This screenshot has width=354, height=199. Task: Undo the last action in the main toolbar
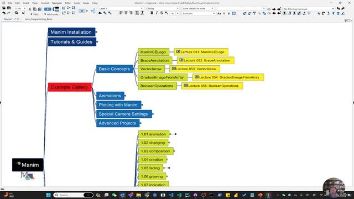point(4,13)
